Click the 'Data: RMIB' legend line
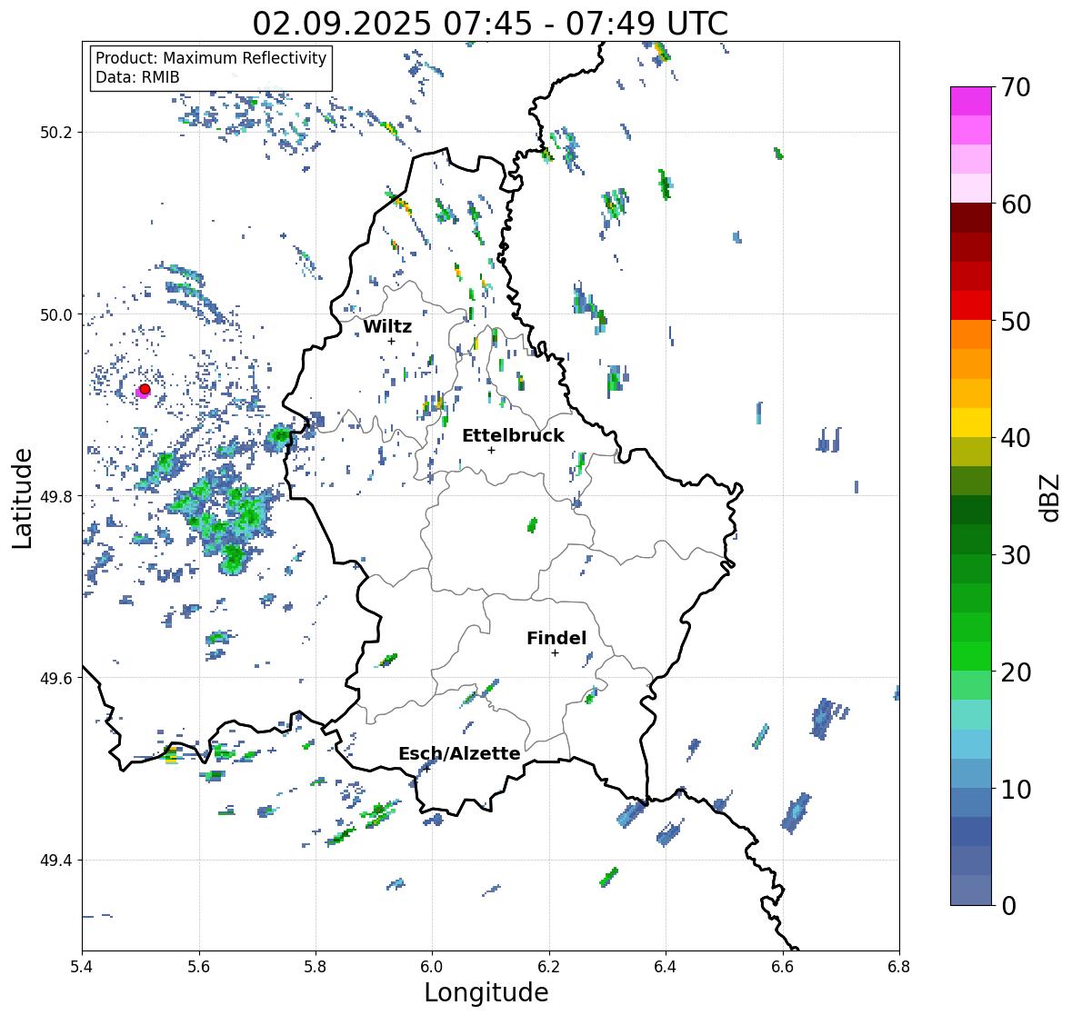 pos(137,77)
